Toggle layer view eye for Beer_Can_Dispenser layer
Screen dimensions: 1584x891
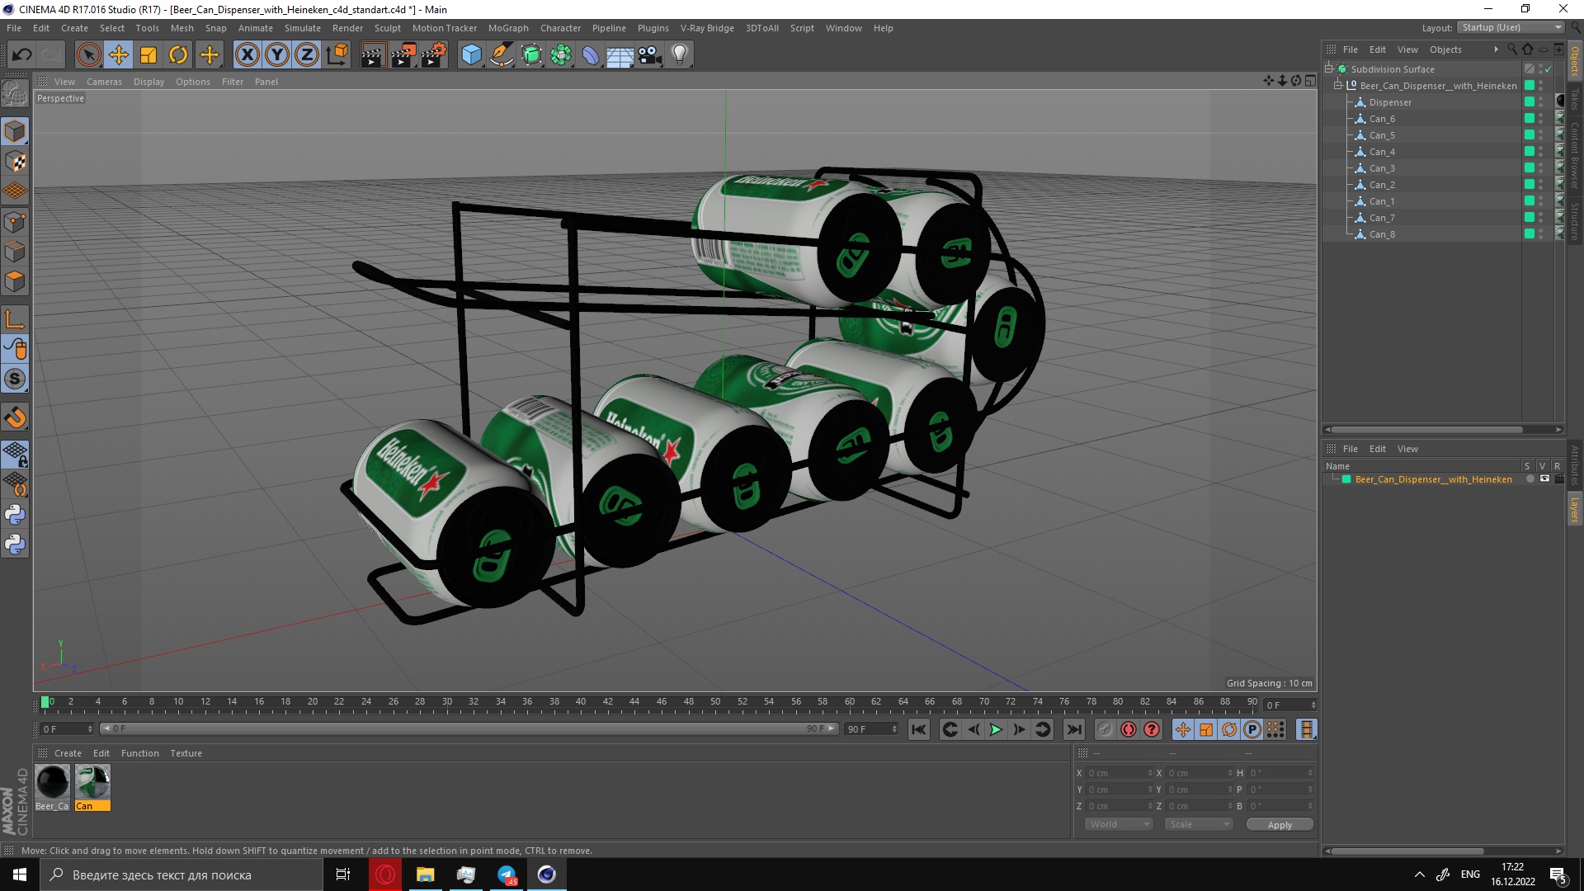click(1544, 478)
